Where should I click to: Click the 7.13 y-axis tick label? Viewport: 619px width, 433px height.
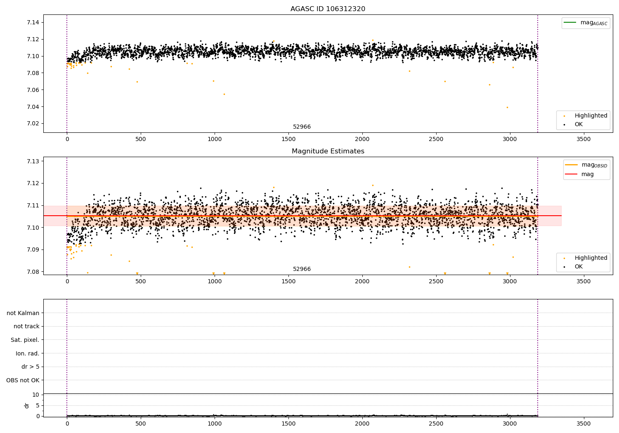pyautogui.click(x=33, y=161)
